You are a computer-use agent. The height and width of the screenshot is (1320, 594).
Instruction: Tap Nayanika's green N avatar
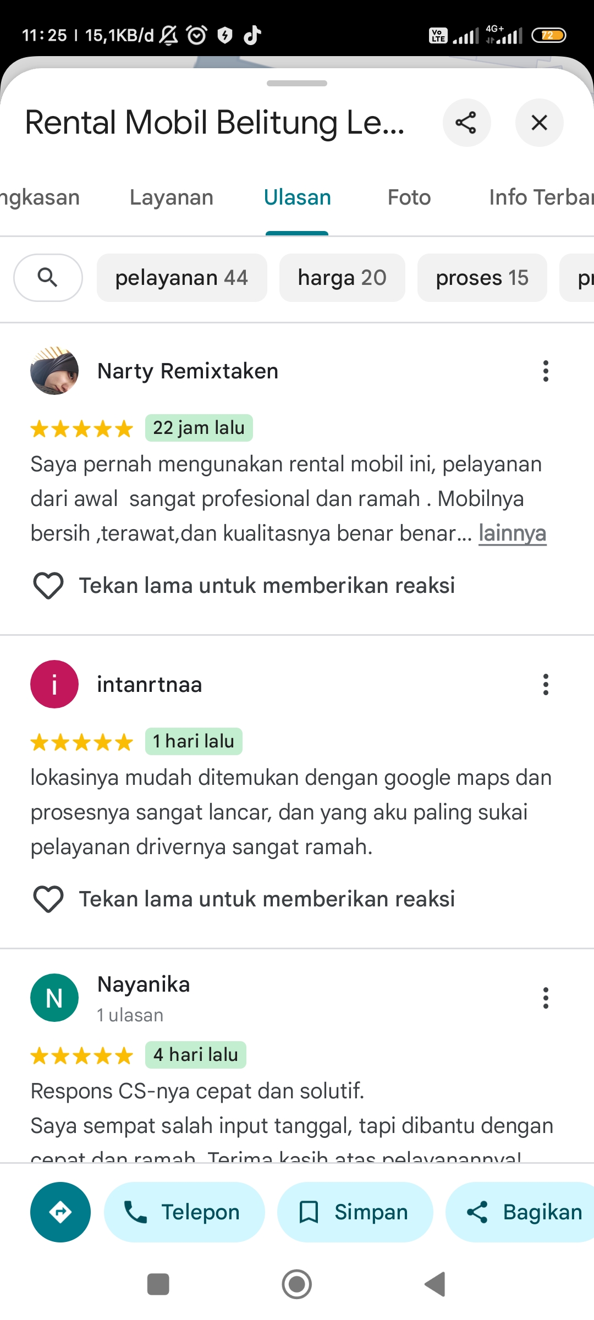pos(54,998)
